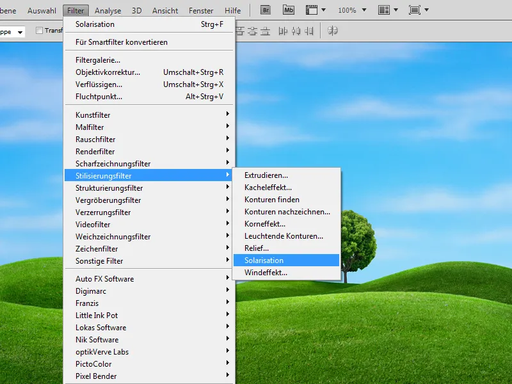512x384 pixels.
Task: Choose Verflüssigen filter
Action: (149, 84)
